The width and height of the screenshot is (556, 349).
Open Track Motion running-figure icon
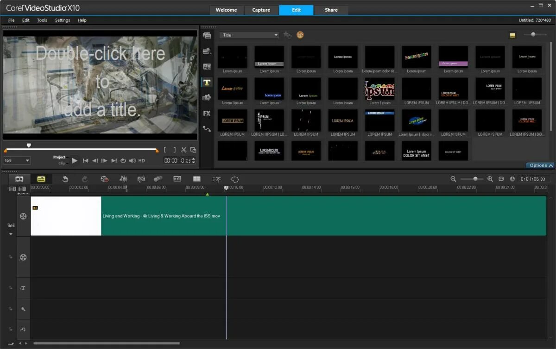click(216, 179)
